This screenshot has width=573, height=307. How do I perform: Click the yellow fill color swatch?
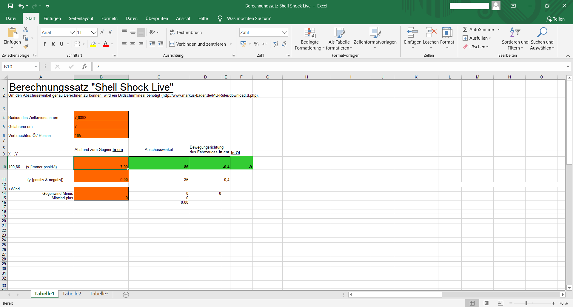(93, 44)
